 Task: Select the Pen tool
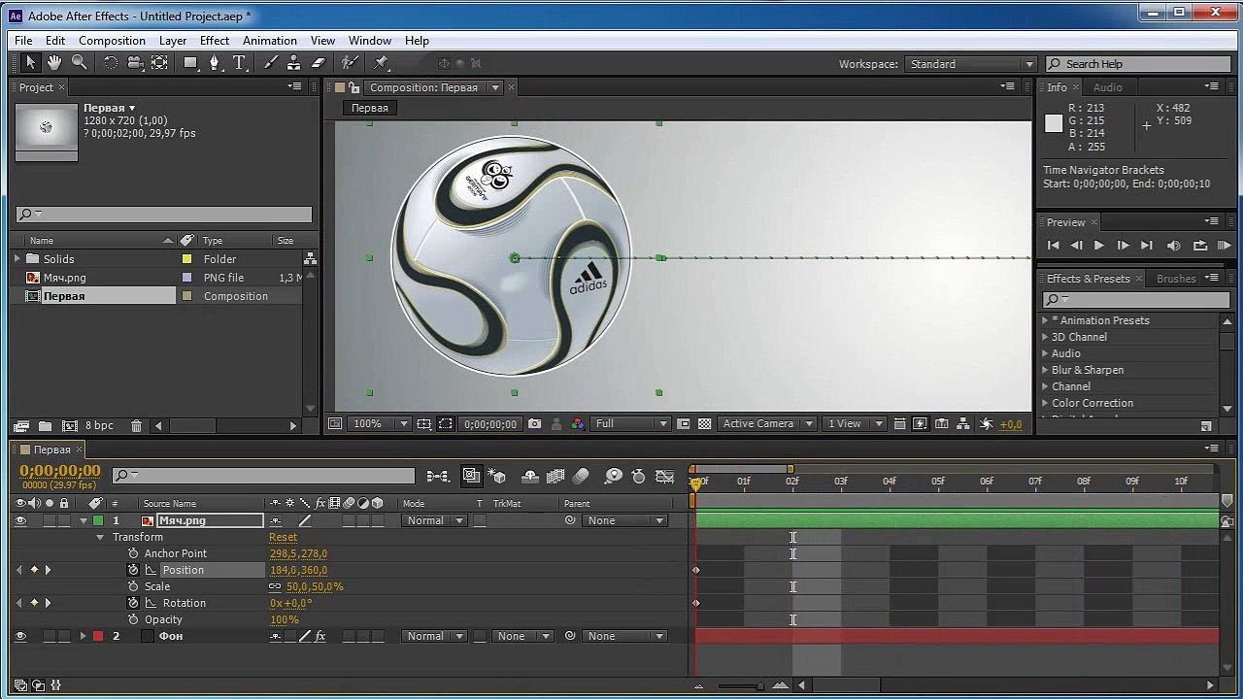215,63
